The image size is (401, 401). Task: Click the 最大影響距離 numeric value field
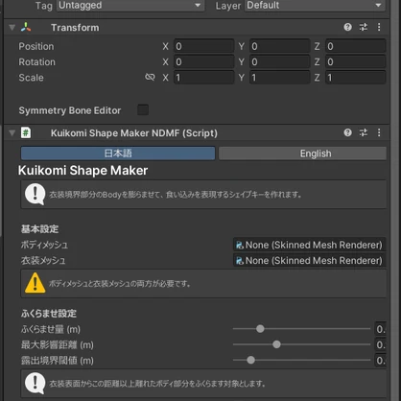[x=380, y=344]
